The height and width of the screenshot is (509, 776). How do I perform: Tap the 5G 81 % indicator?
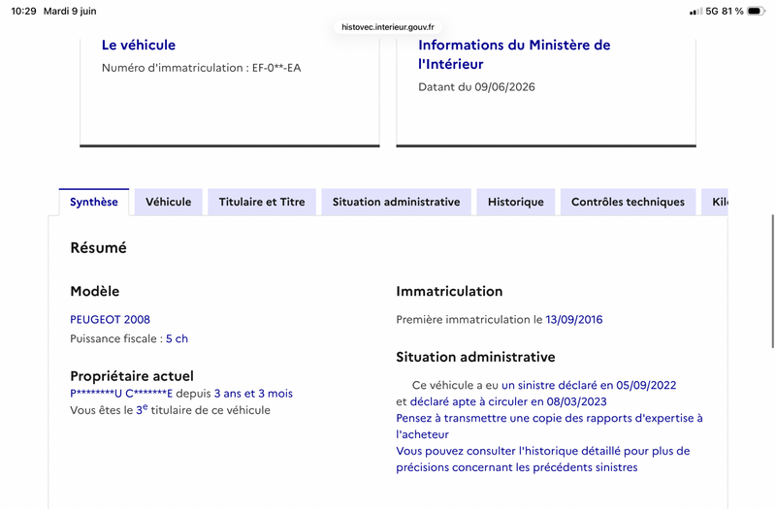tap(724, 11)
